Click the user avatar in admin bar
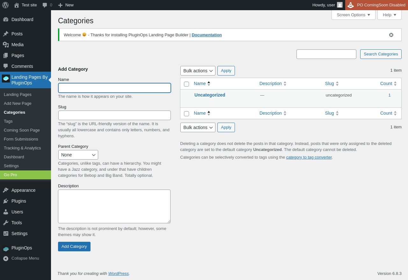The image size is (408, 280). coord(340,5)
